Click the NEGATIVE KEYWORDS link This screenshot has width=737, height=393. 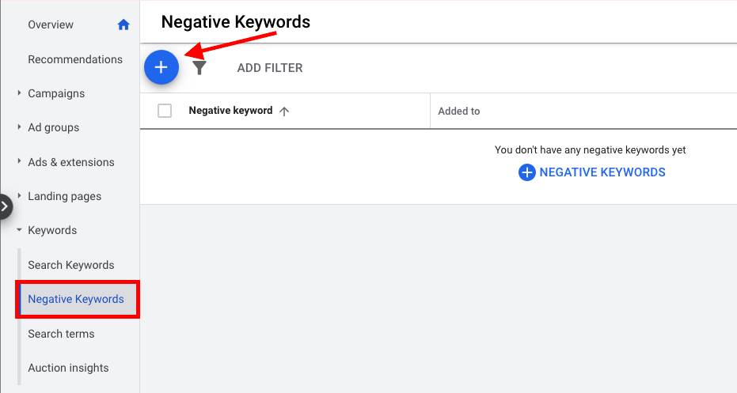click(602, 172)
